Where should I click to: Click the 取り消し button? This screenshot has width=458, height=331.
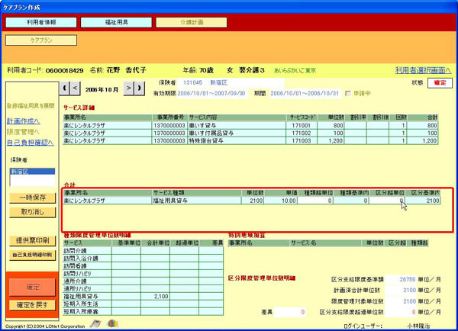click(32, 212)
